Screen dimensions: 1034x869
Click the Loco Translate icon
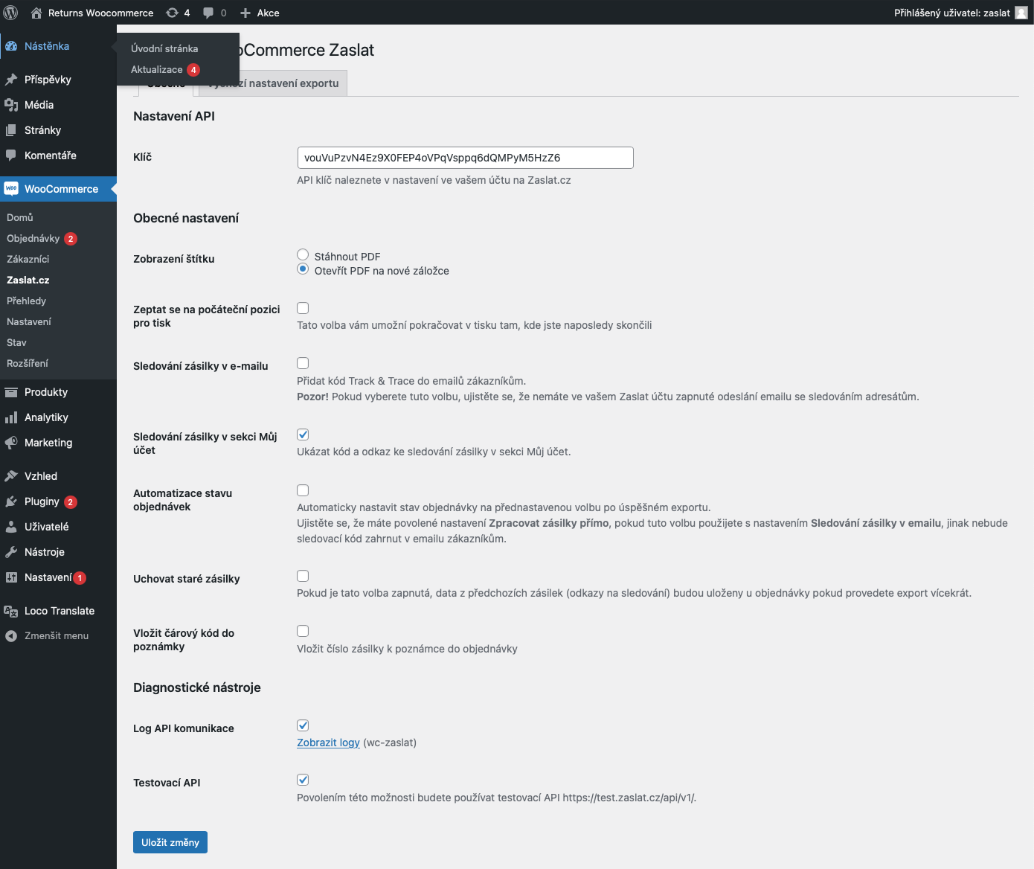pyautogui.click(x=11, y=611)
